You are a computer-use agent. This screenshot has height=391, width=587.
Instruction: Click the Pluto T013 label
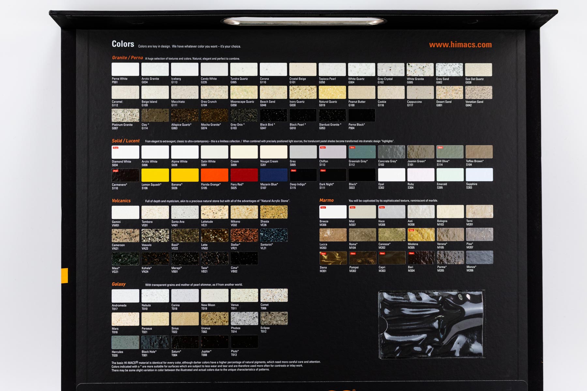234,353
